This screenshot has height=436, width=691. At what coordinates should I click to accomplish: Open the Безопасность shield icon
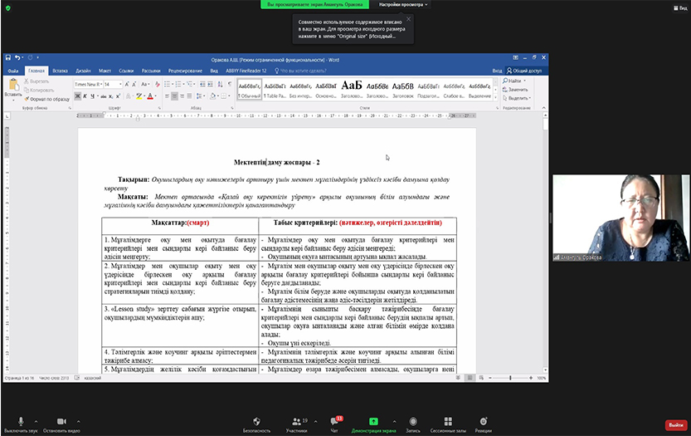coord(255,421)
